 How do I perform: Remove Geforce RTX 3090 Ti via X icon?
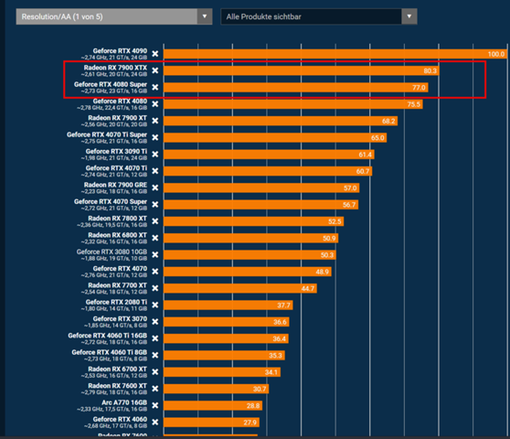click(x=155, y=155)
